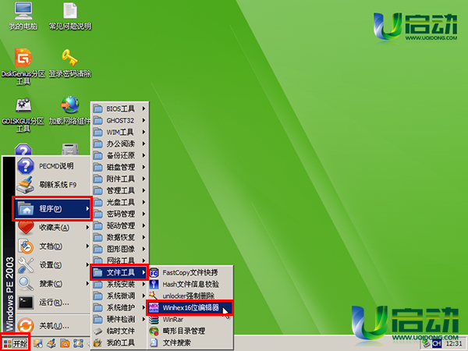
Task: Expand the 数据恢复 program folder
Action: pos(119,237)
